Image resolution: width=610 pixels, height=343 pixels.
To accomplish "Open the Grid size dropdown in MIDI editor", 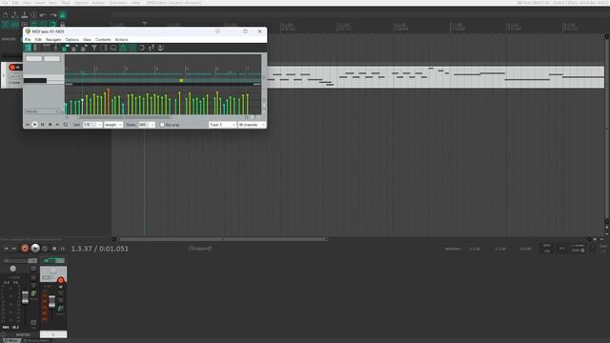I will pos(92,125).
